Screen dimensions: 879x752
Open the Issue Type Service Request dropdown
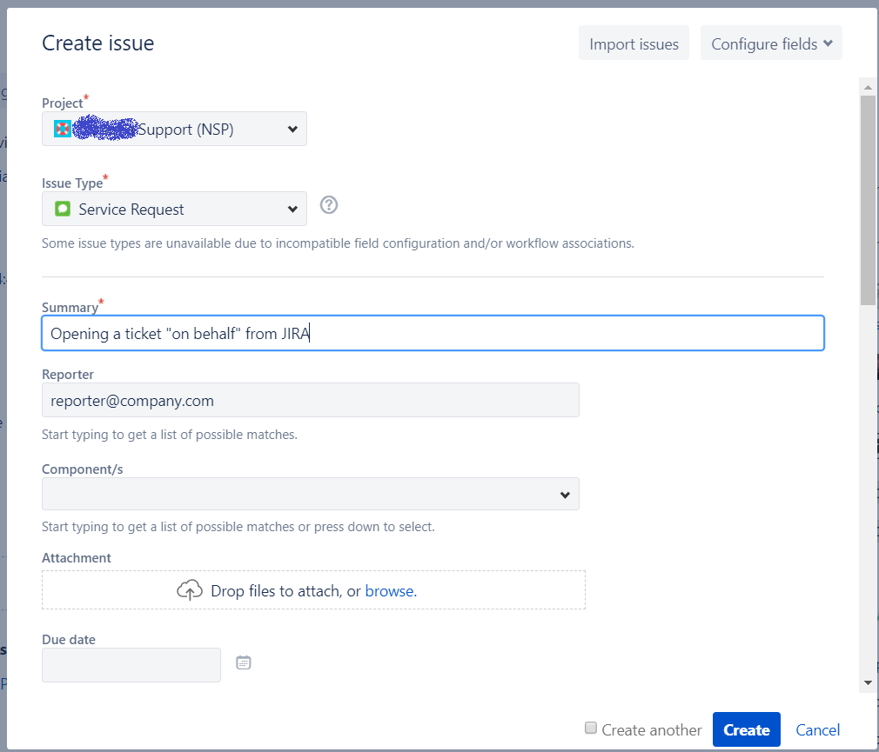(x=174, y=209)
